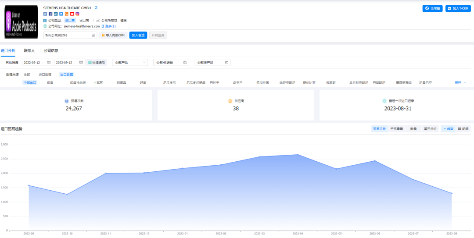Click the 全球搜 button
Screen dimensions: 474x238
[432, 8]
